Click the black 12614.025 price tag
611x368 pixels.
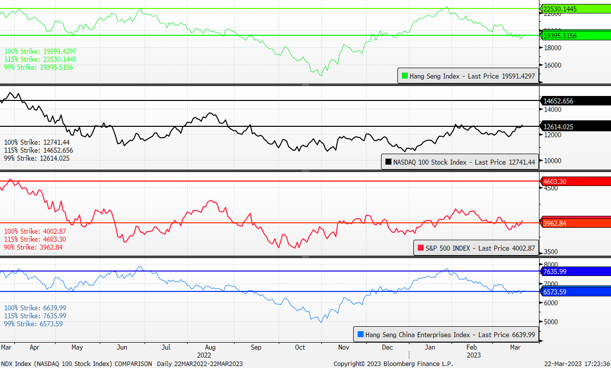point(575,127)
